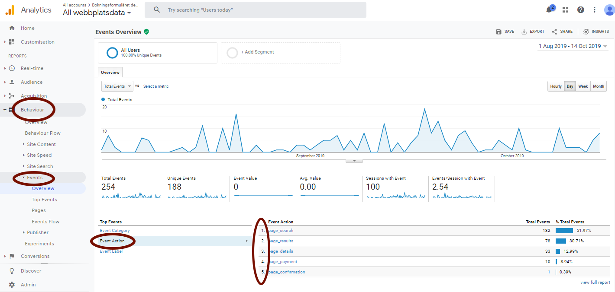The height and width of the screenshot is (292, 615).
Task: Switch chart granularity to Day
Action: 570,86
